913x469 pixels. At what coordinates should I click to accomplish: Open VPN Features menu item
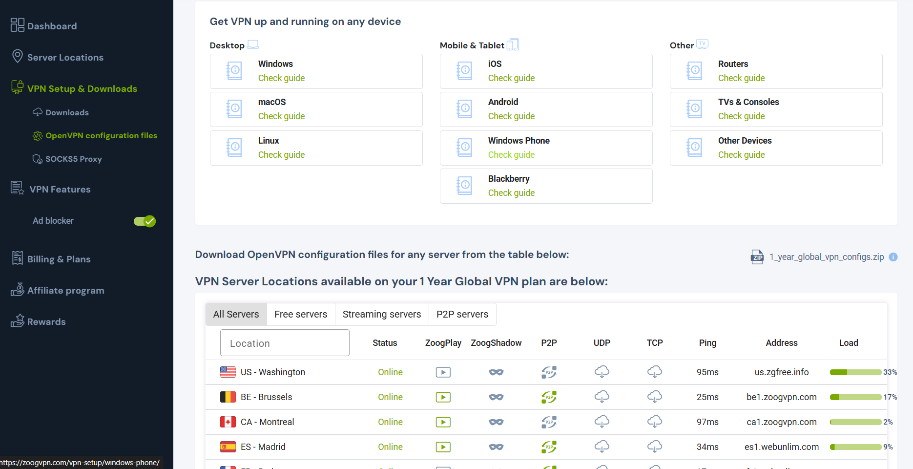(60, 189)
